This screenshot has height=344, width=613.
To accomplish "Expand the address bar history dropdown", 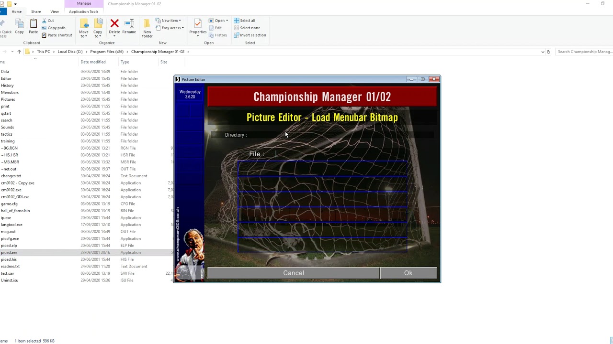I will 543,52.
